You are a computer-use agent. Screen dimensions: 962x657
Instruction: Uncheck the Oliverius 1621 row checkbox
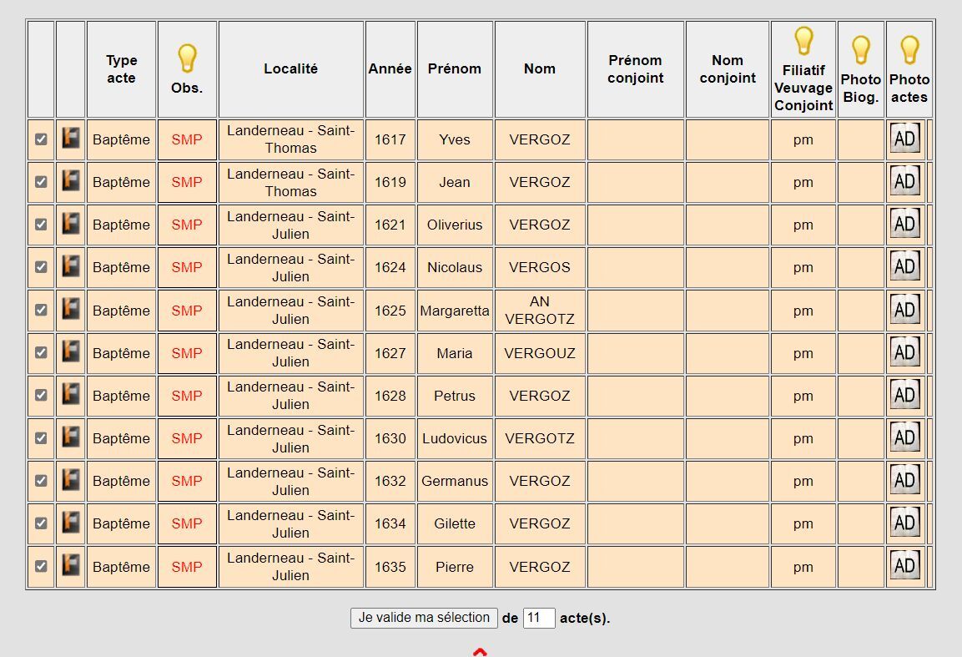click(x=41, y=225)
